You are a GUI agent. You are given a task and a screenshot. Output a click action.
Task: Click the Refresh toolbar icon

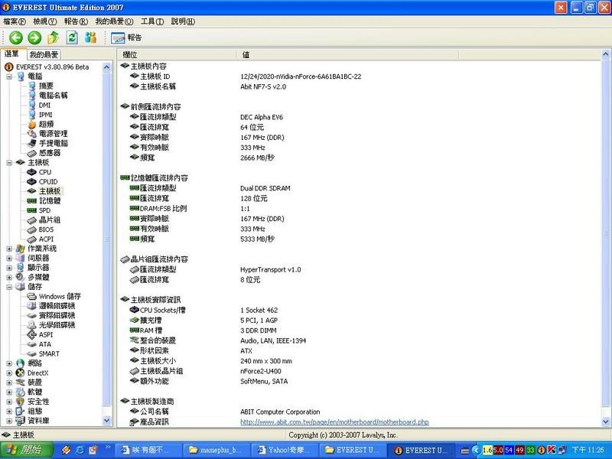[73, 37]
